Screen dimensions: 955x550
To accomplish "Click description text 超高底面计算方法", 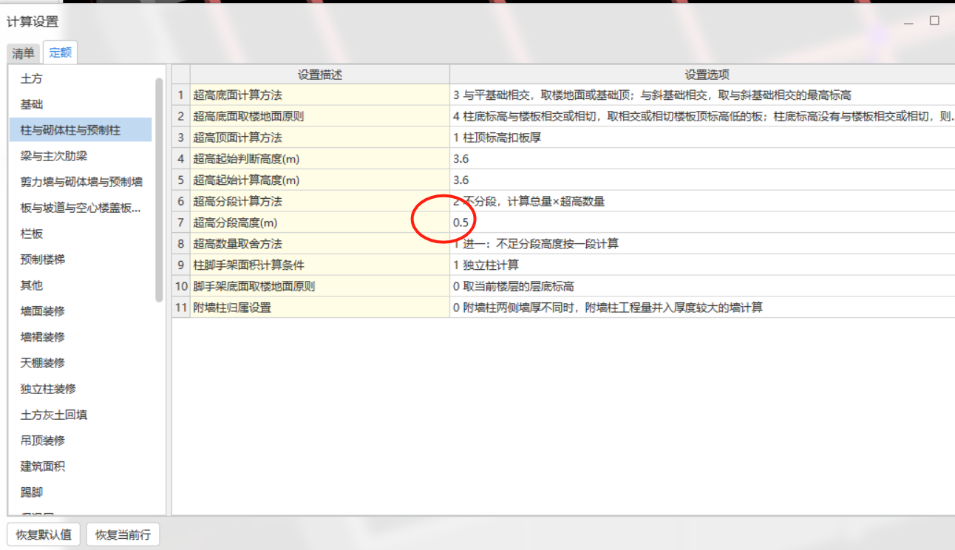I will (x=237, y=95).
